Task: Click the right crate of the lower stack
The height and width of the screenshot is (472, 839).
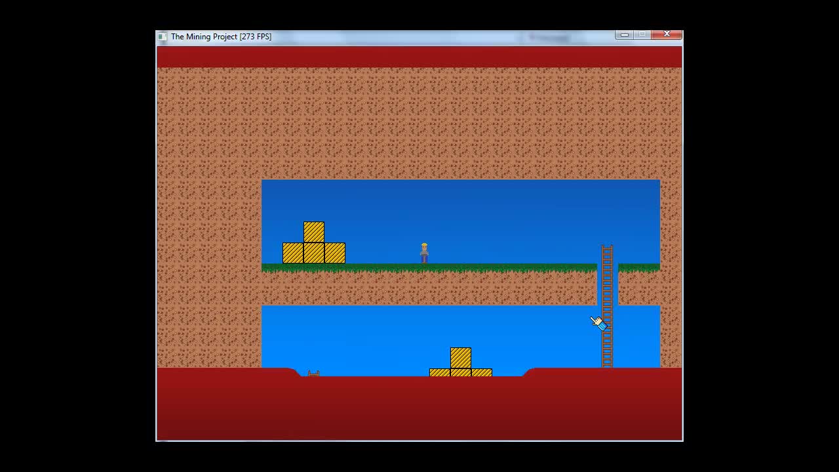Action: point(482,372)
